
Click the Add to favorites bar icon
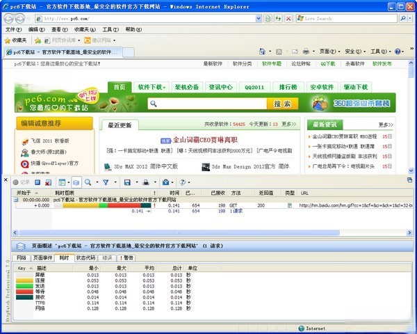coord(38,40)
